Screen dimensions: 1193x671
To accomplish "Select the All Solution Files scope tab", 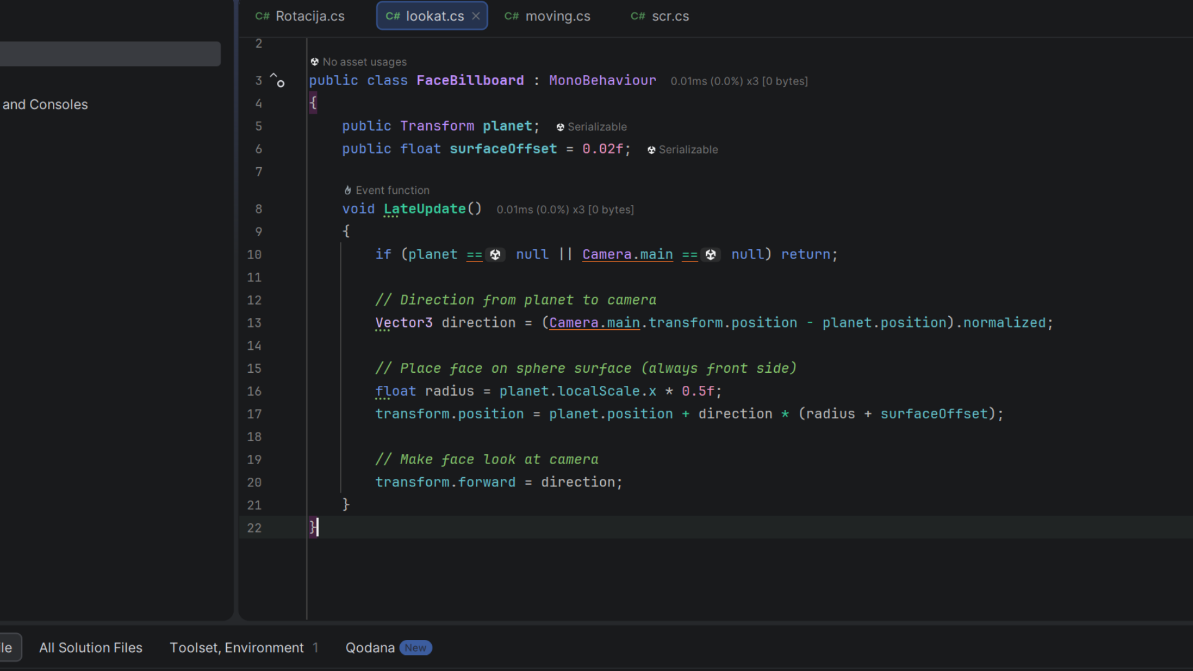I will [x=91, y=648].
